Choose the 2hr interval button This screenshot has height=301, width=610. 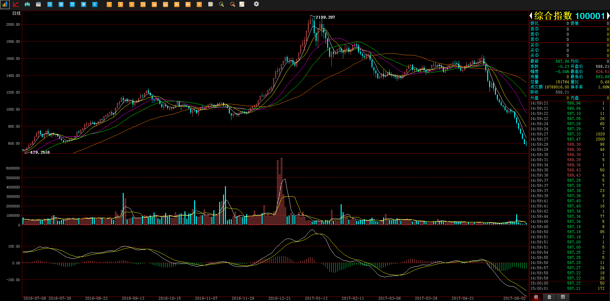pyautogui.click(x=177, y=4)
